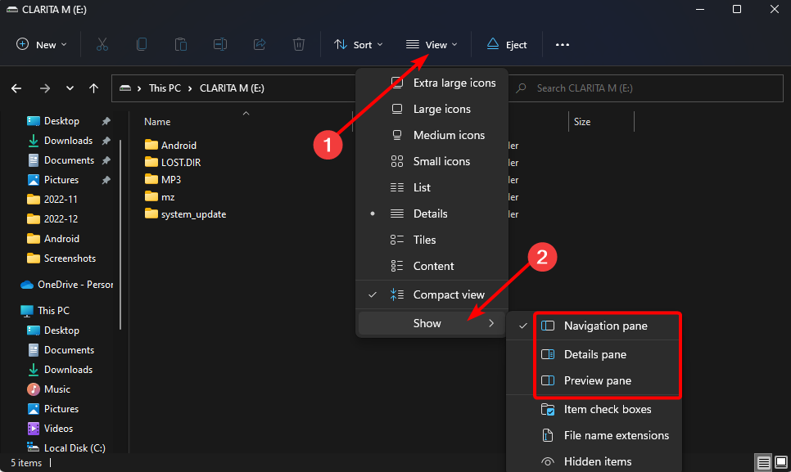Click the navigation pane scrollbar
Screen dimensions: 791x472
tap(120, 235)
